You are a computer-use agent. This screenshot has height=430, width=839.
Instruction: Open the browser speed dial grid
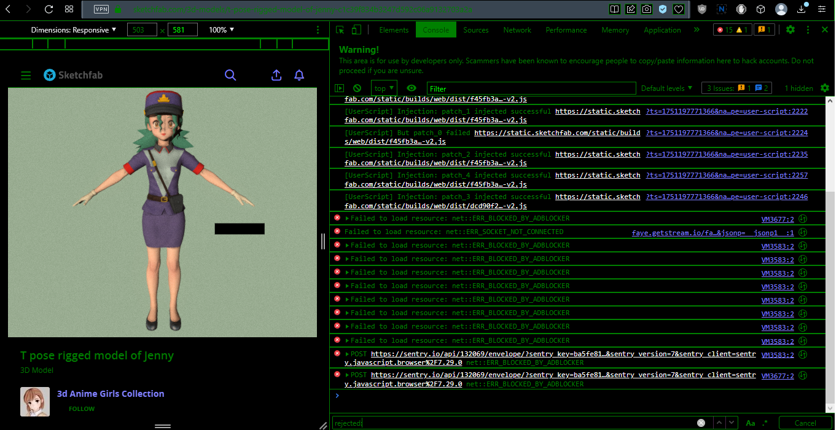coord(69,9)
